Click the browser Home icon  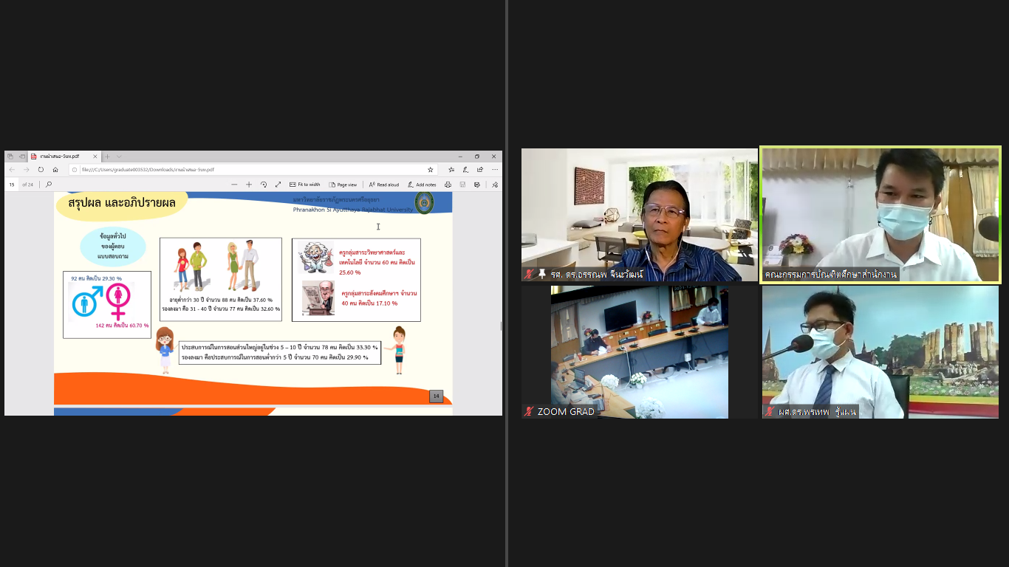pyautogui.click(x=55, y=170)
